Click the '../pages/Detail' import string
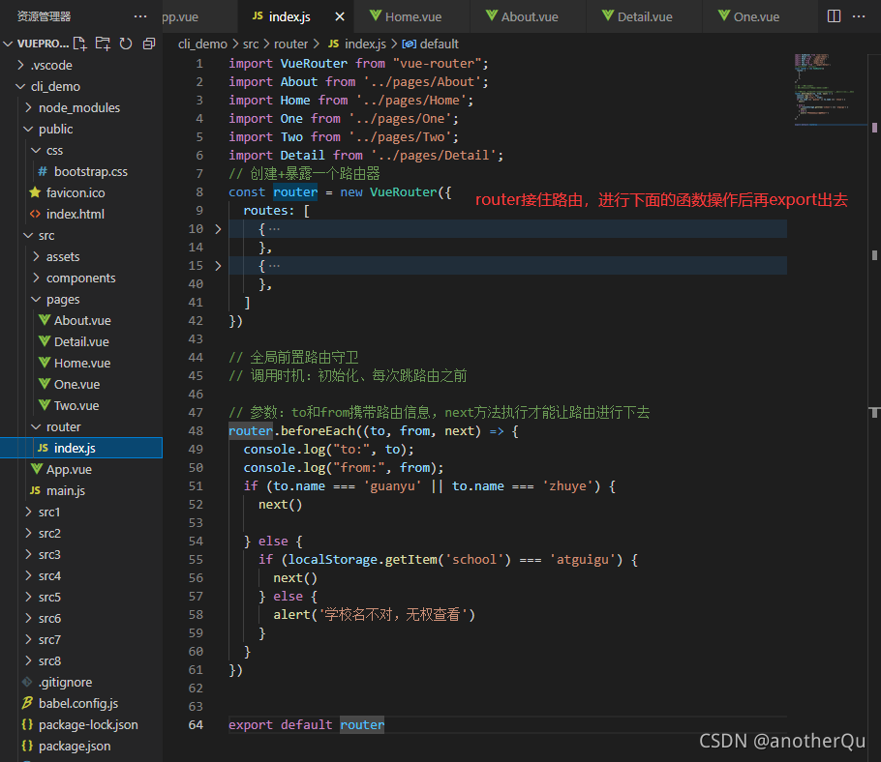 pyautogui.click(x=434, y=156)
